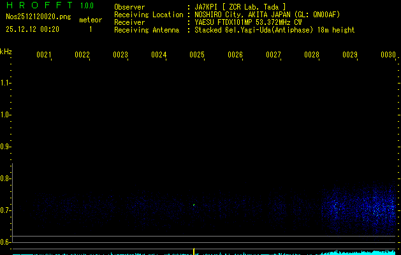The width and height of the screenshot is (401, 255).
Task: Click the 1.1 frequency axis label
Action: coord(6,83)
